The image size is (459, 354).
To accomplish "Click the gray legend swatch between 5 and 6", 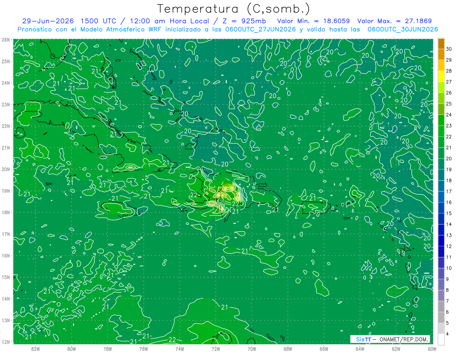I will (x=441, y=317).
